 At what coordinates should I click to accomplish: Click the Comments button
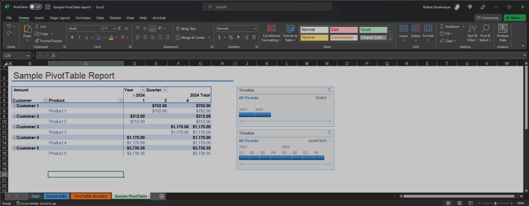pyautogui.click(x=488, y=18)
